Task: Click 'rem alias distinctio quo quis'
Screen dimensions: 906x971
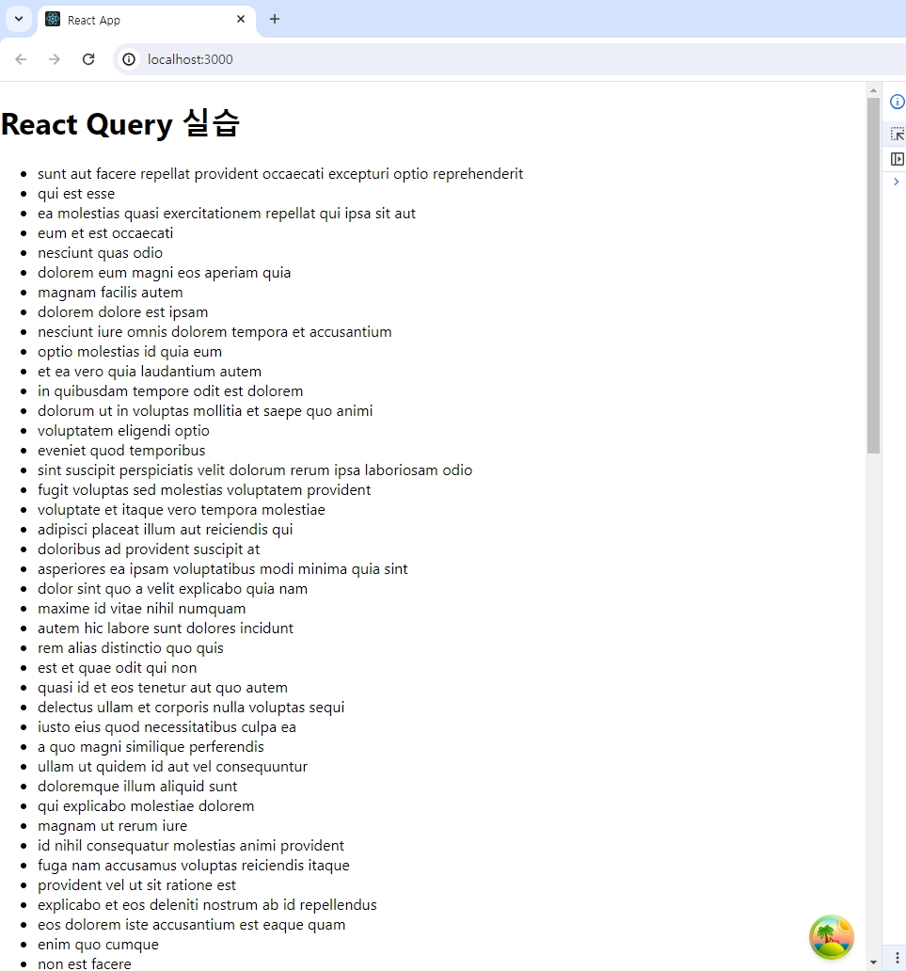Action: tap(131, 648)
